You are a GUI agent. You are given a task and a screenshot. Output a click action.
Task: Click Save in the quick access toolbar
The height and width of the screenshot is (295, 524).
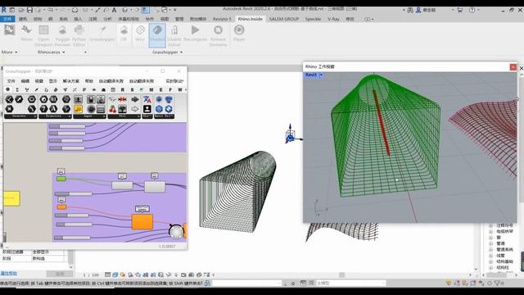pos(29,10)
